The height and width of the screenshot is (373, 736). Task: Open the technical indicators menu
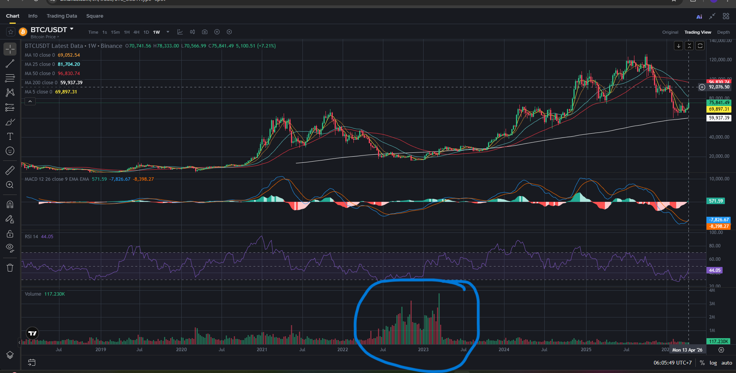coord(180,32)
